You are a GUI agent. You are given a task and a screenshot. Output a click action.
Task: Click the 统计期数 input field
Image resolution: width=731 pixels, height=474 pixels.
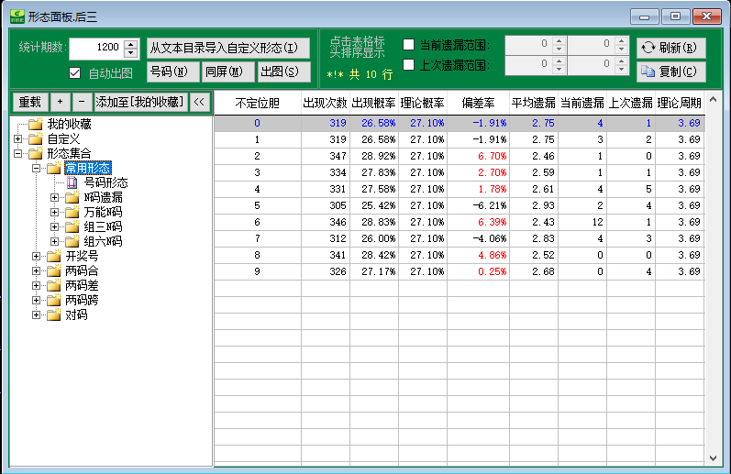[95, 48]
